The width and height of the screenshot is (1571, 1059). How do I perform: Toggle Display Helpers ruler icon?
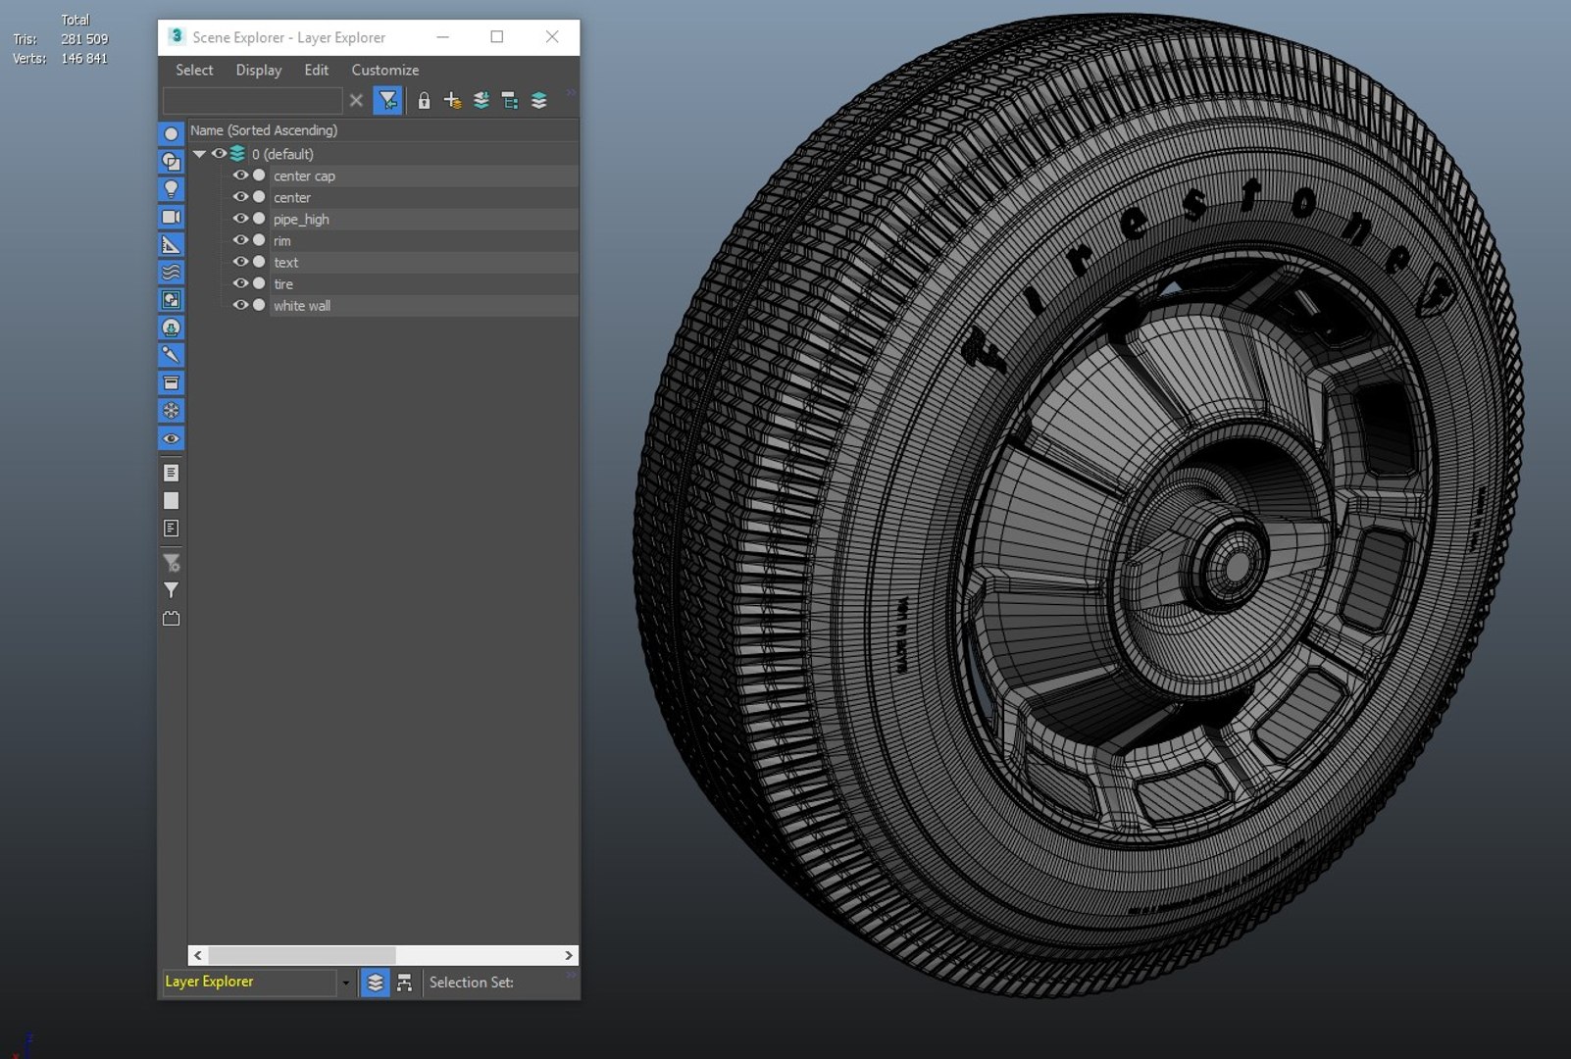pyautogui.click(x=171, y=244)
